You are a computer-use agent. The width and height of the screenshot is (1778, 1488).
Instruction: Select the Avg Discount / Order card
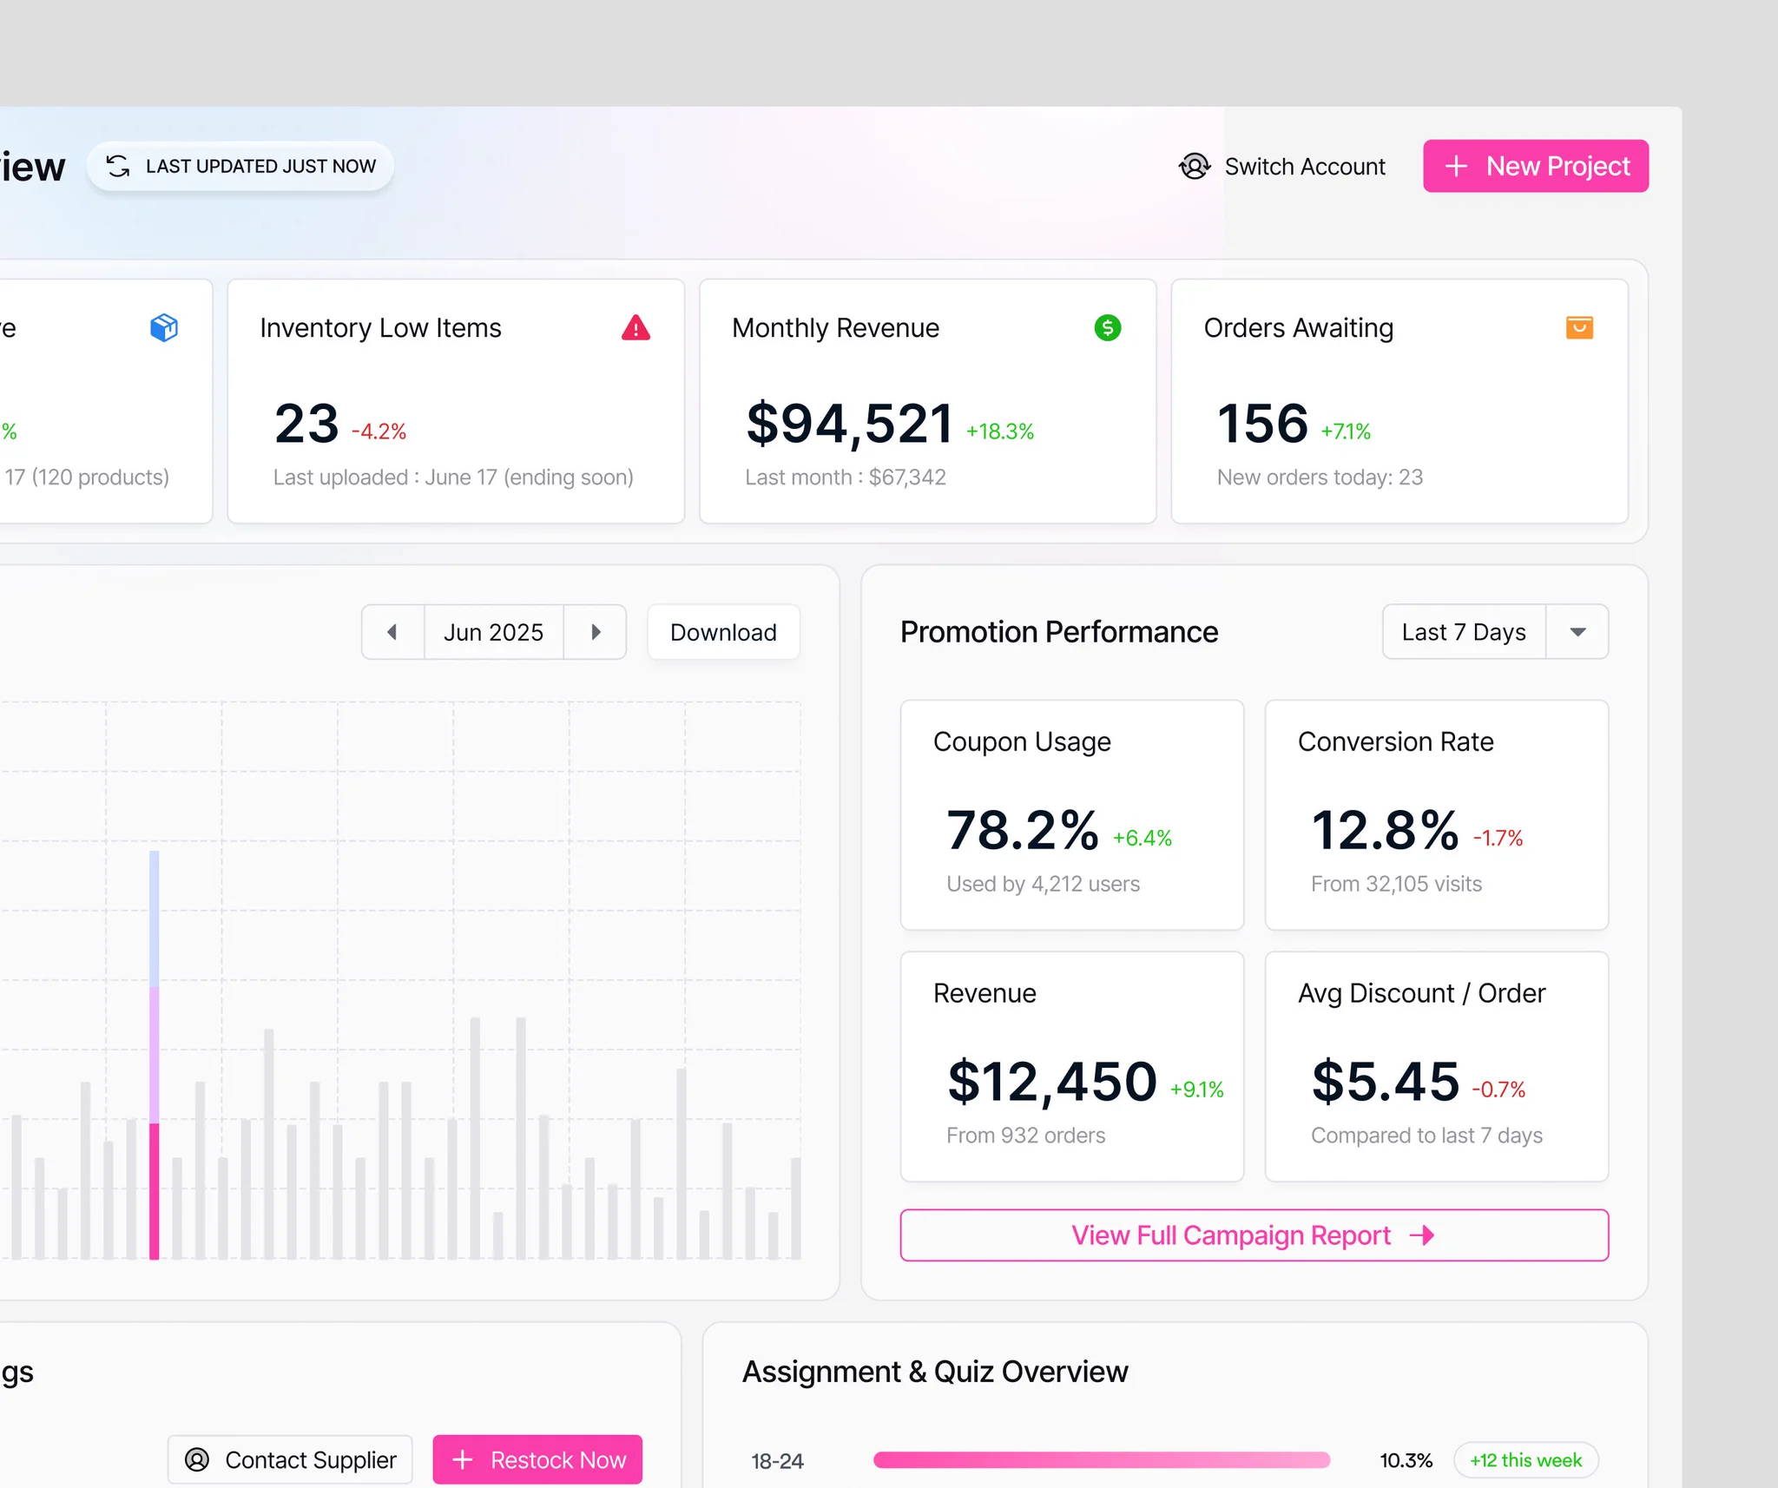point(1437,1066)
